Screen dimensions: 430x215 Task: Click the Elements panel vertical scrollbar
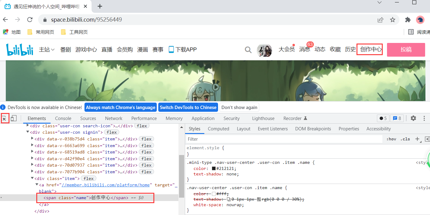[x=181, y=176]
